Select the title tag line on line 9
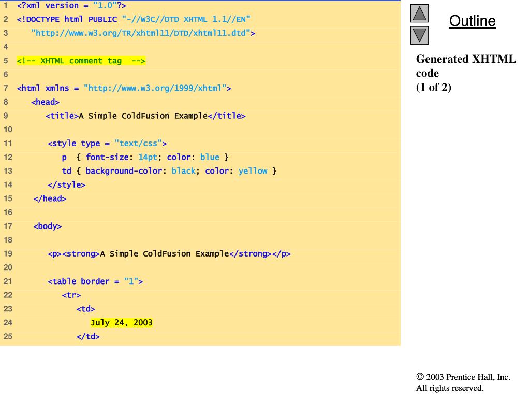Screen dimensions: 530x398 click(x=145, y=116)
